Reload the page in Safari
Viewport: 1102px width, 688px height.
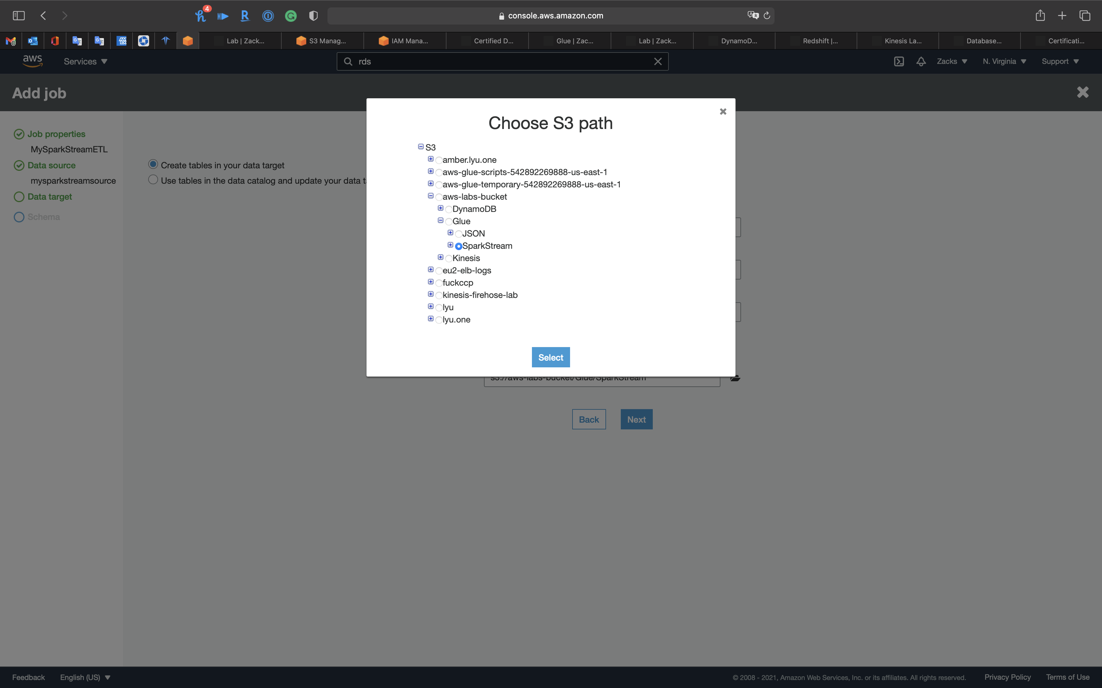tap(767, 15)
